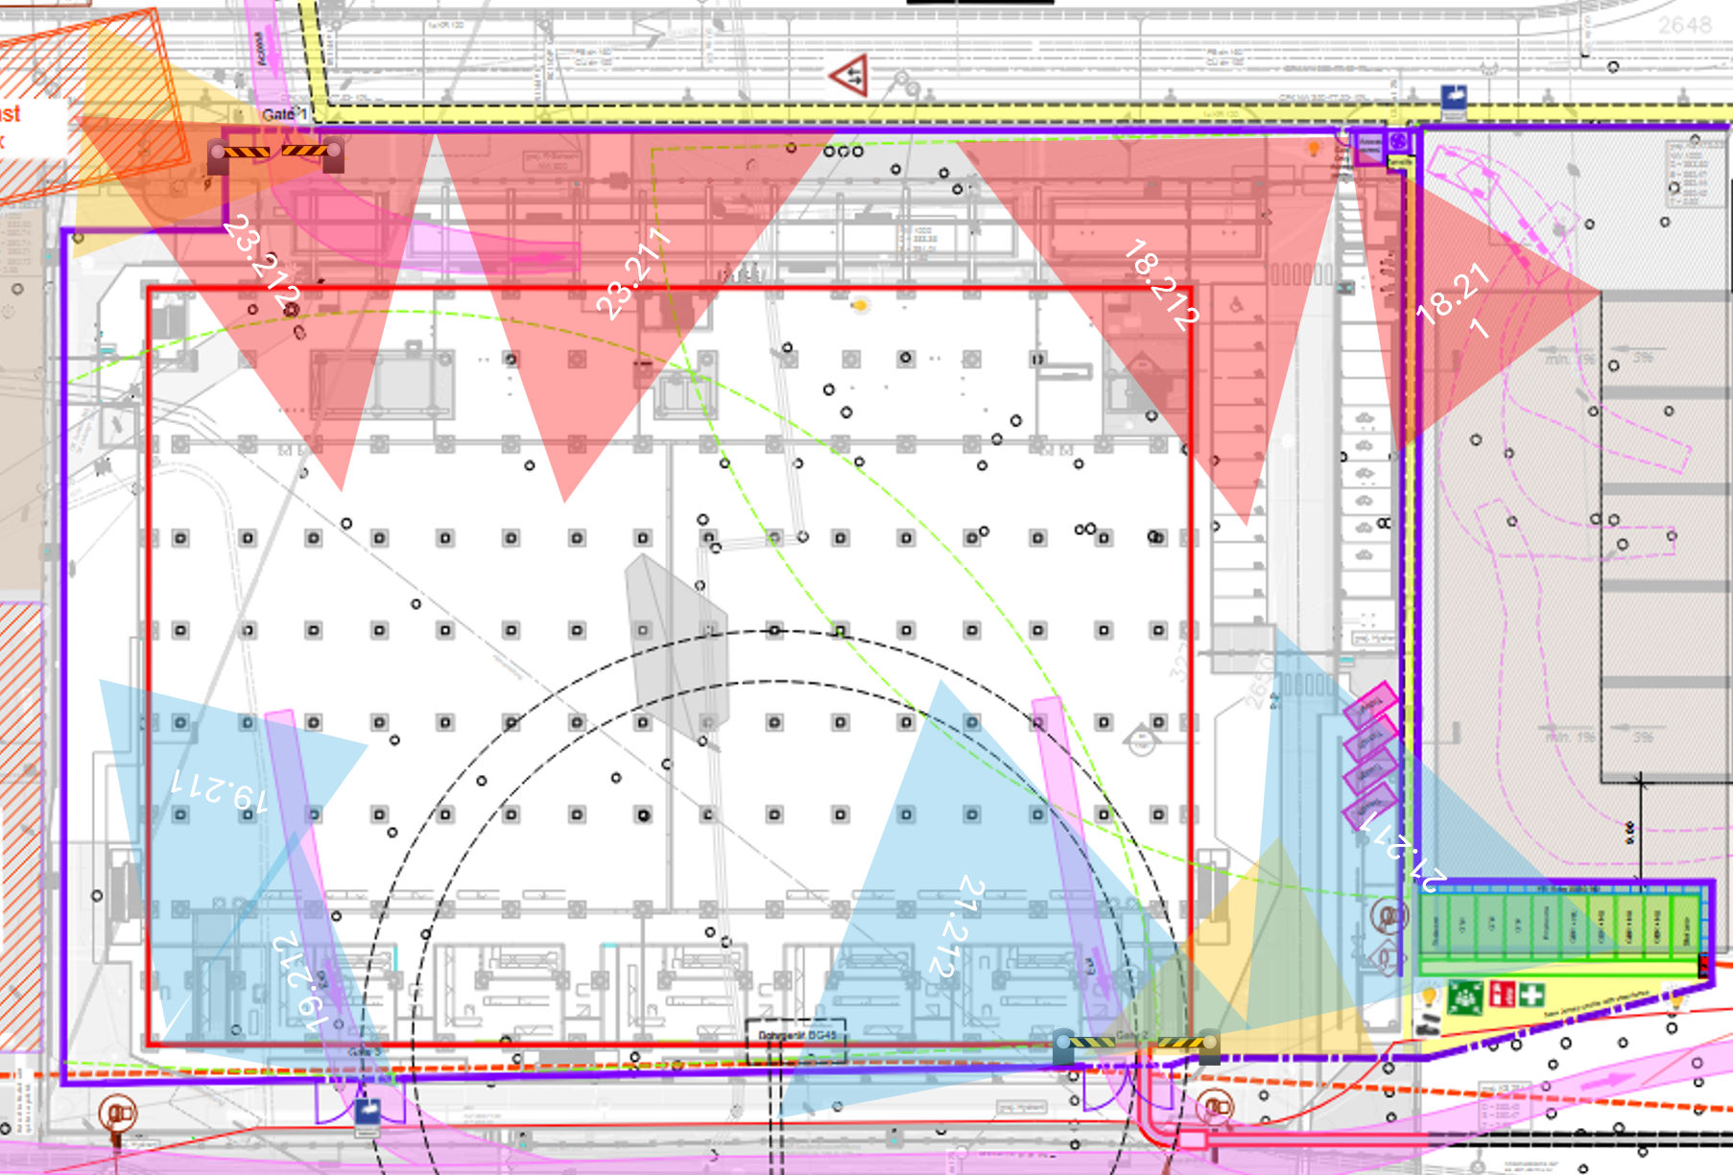Click the red barrier gate at Gate 1
The height and width of the screenshot is (1175, 1733).
click(x=276, y=153)
